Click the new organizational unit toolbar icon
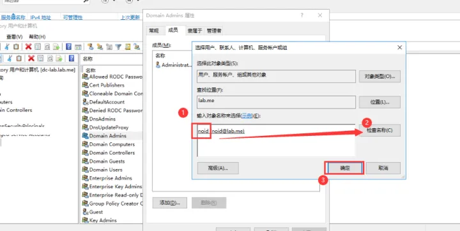This screenshot has height=231, width=460. pos(109,47)
